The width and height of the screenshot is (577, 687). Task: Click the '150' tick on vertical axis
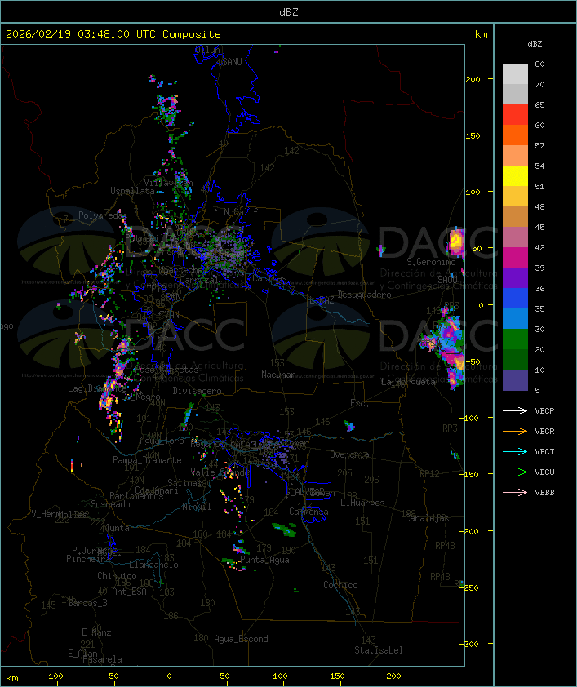(473, 135)
